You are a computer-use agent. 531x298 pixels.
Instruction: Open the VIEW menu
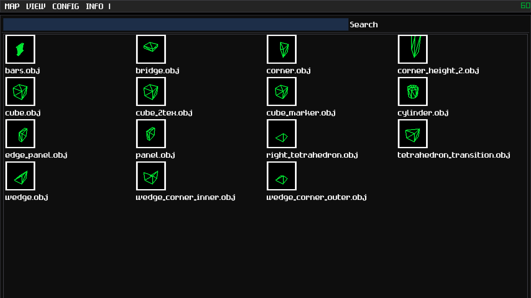coord(36,6)
